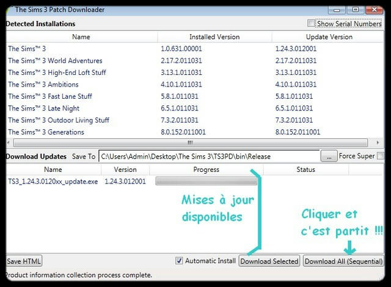Close the Sims 3 Patch Downloader window
Screen dimensions: 391x287
point(374,10)
